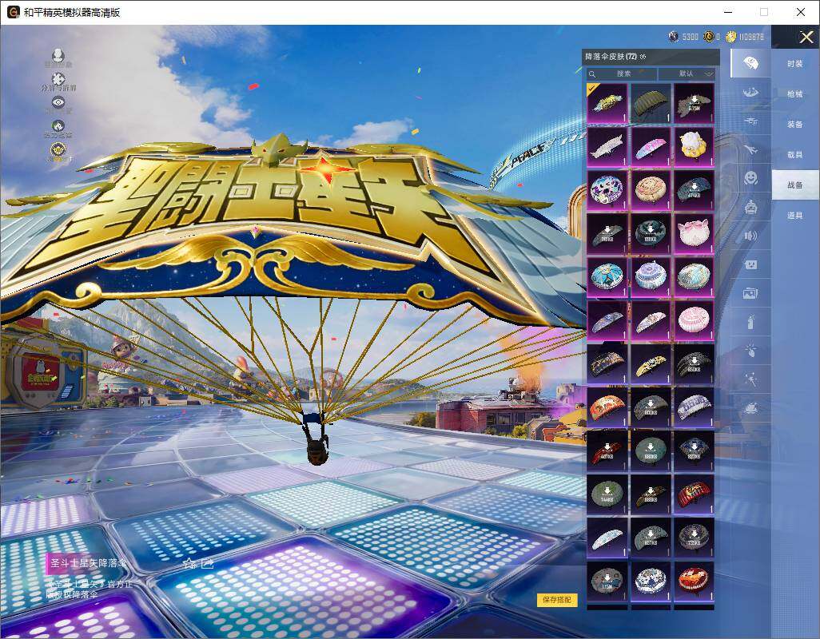Open the drone category icon
820x639 pixels.
(750, 121)
